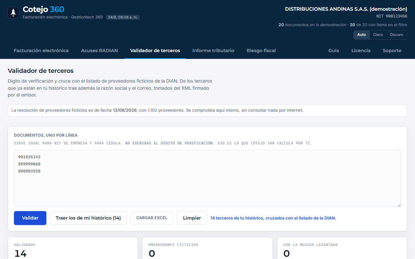Screen dimensions: 415x259
Task: Click the CARGAR EXCEL button
Action: [x=152, y=218]
